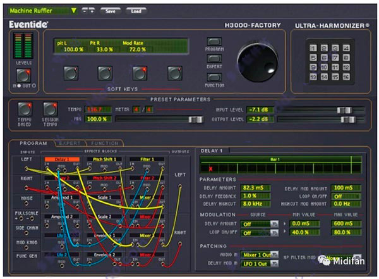The height and width of the screenshot is (279, 379).
Task: Click the Delay Highcut 8.0 kHz field
Action: pos(255,204)
